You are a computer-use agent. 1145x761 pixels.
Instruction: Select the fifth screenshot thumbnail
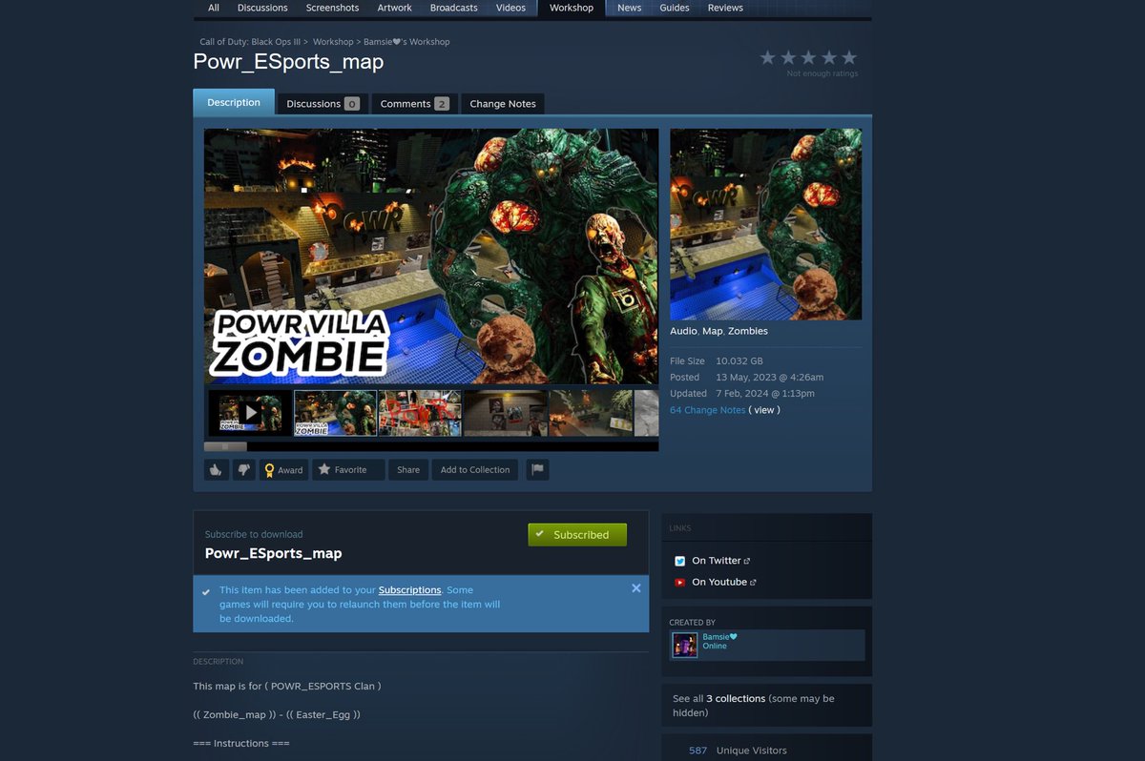590,413
